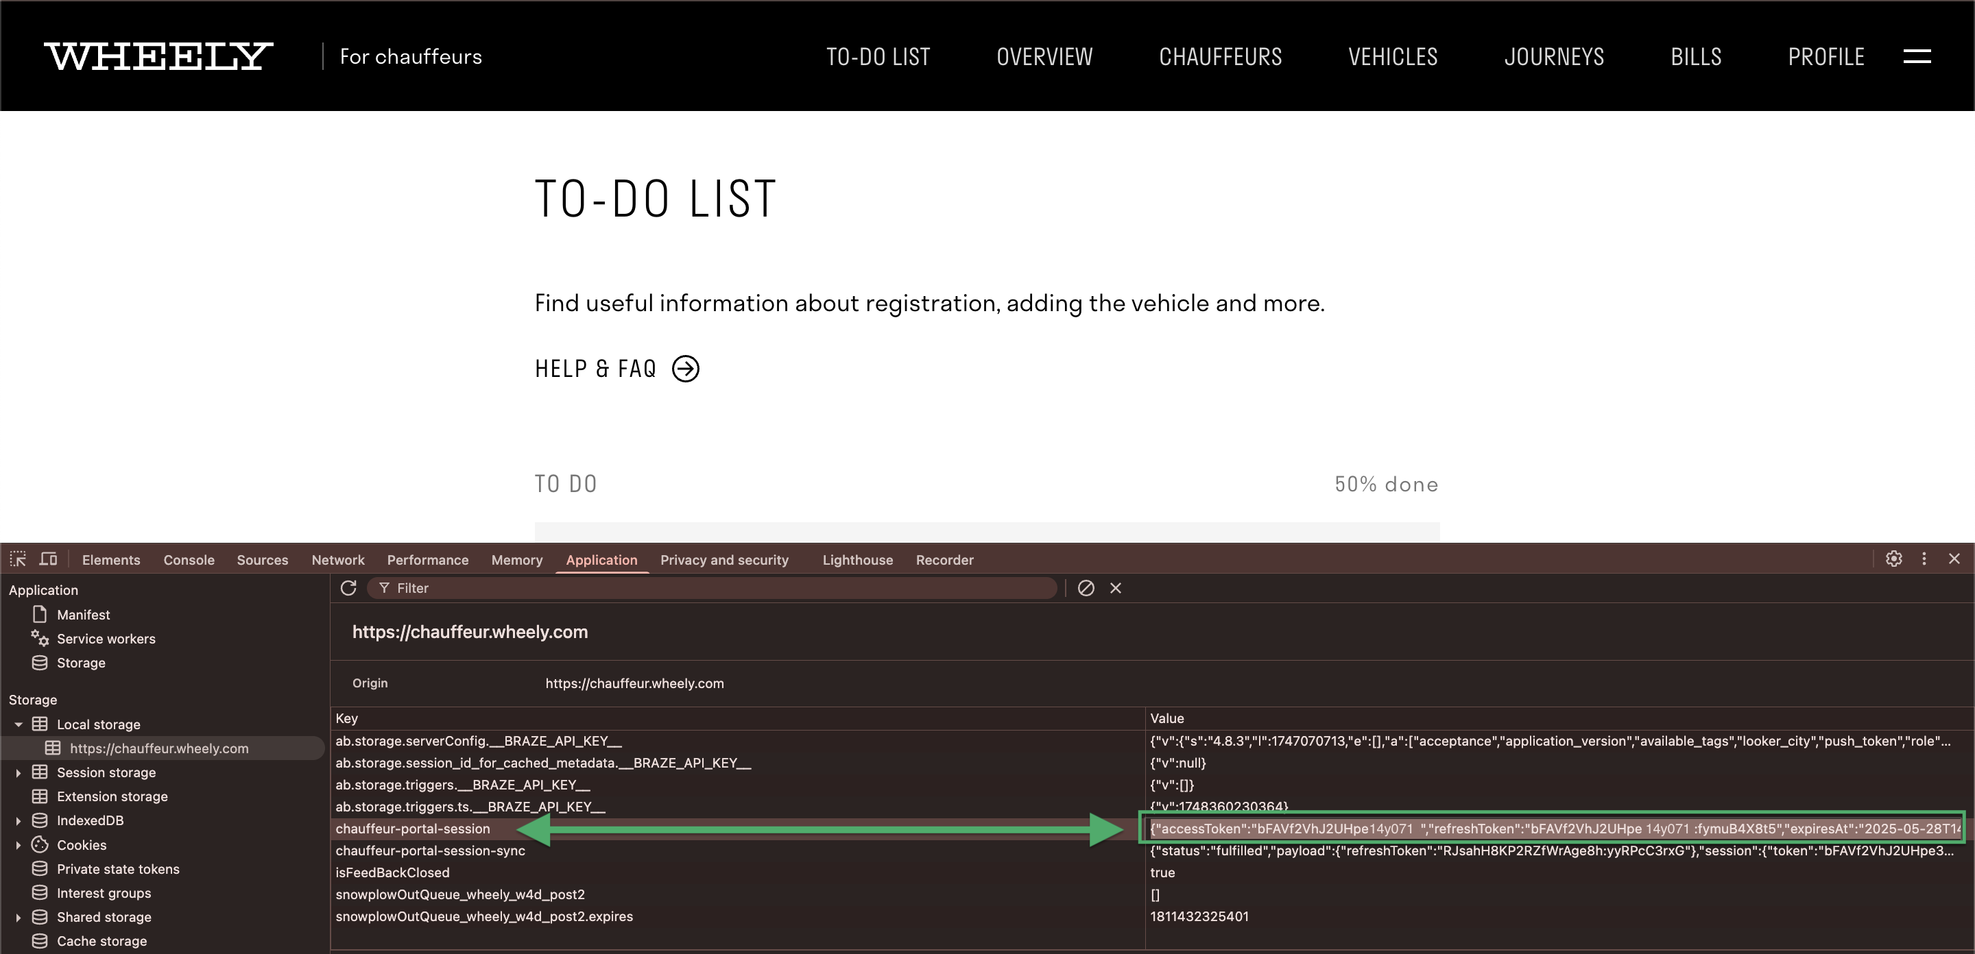Viewport: 1975px width, 954px height.
Task: Switch to the Memory tab
Action: pos(517,560)
